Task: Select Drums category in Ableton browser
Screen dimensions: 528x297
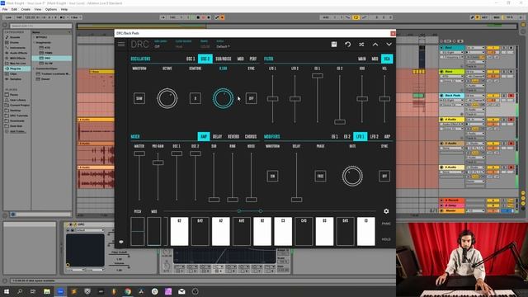Action: [15, 42]
